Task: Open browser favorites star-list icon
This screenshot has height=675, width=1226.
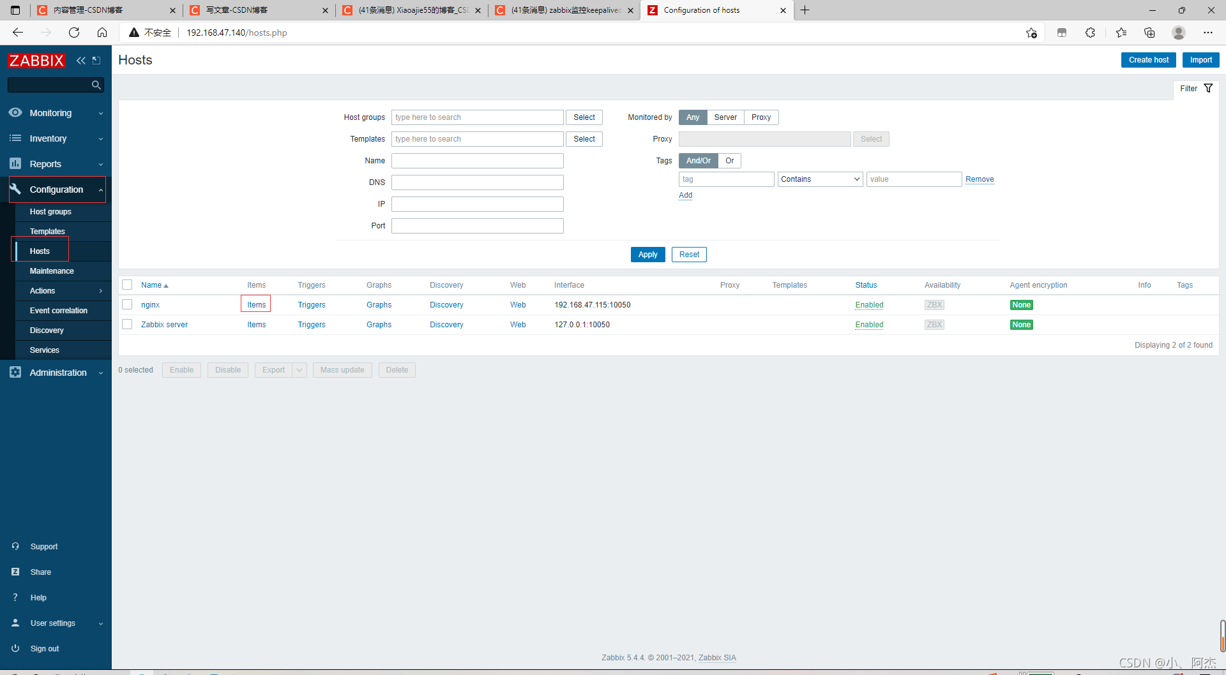Action: coord(1121,33)
